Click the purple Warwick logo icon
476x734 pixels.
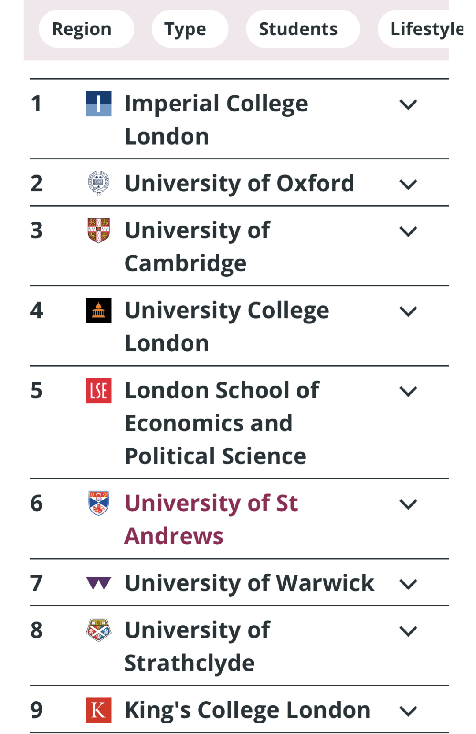pyautogui.click(x=98, y=583)
